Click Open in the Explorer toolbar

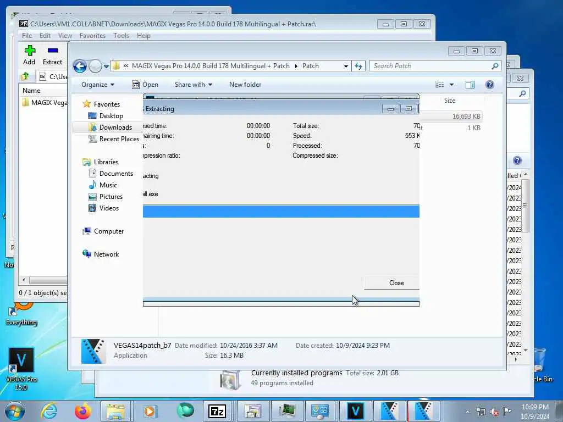click(145, 85)
